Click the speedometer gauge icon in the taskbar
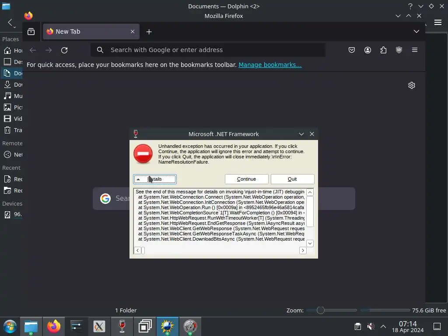The height and width of the screenshot is (336, 448). [190, 326]
